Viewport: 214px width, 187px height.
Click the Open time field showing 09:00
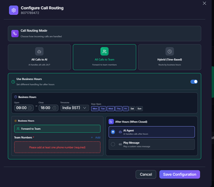click(24, 108)
